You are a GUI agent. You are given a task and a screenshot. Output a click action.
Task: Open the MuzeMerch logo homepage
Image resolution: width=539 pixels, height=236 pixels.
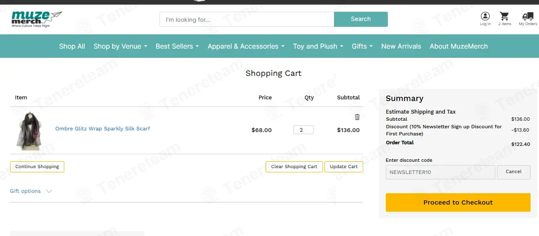pos(37,19)
